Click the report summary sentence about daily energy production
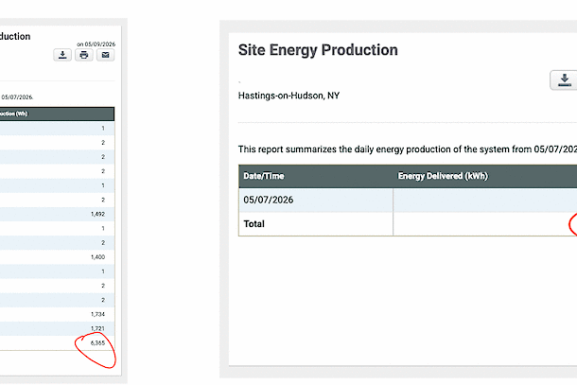577x385 pixels. (408, 149)
